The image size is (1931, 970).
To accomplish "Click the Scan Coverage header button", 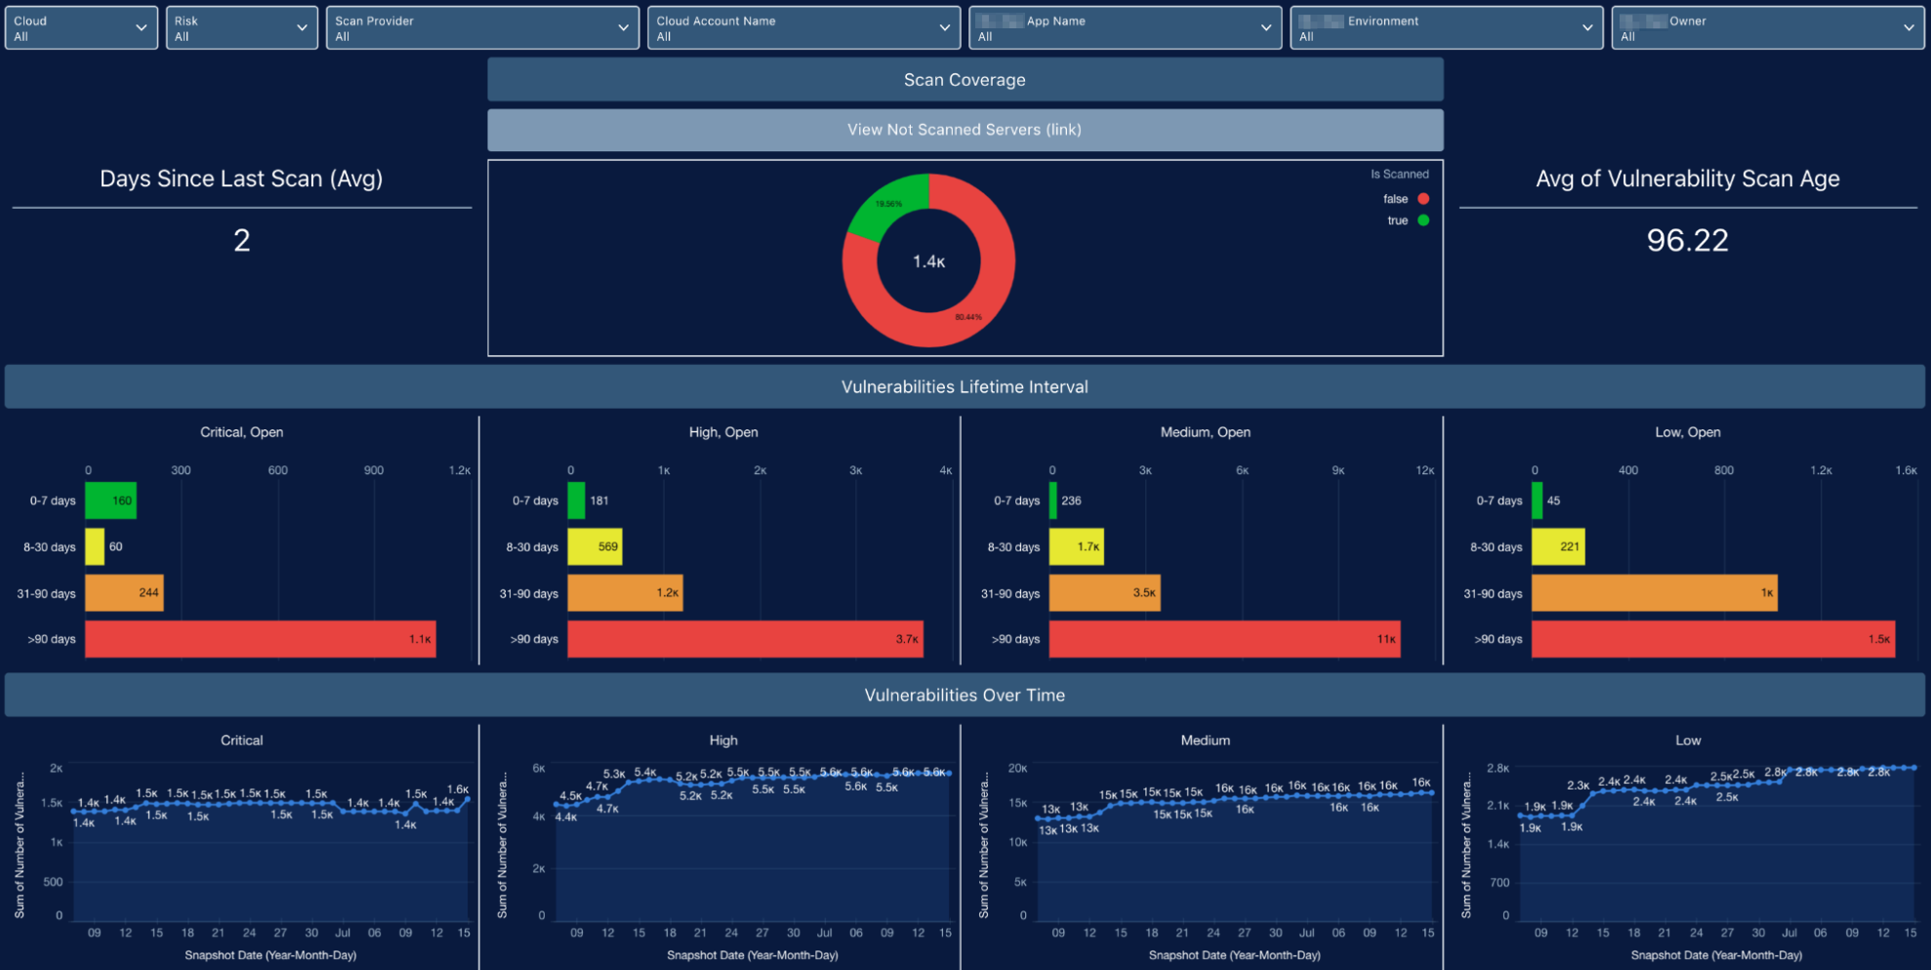I will 965,79.
